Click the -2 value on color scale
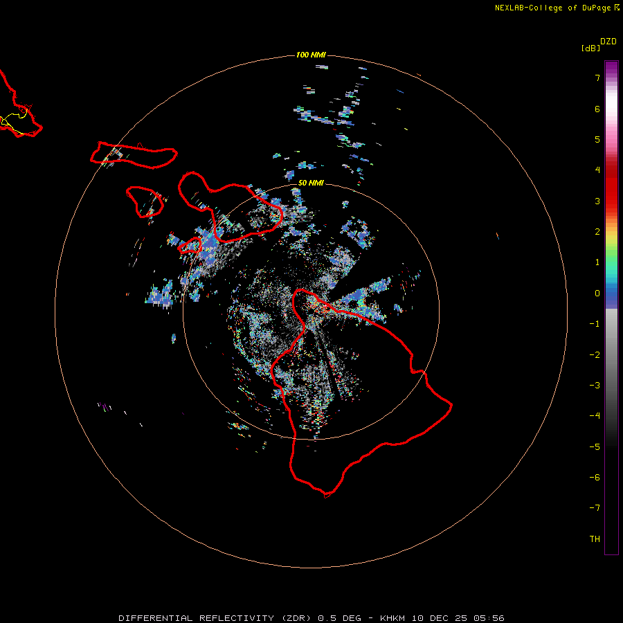 click(595, 355)
